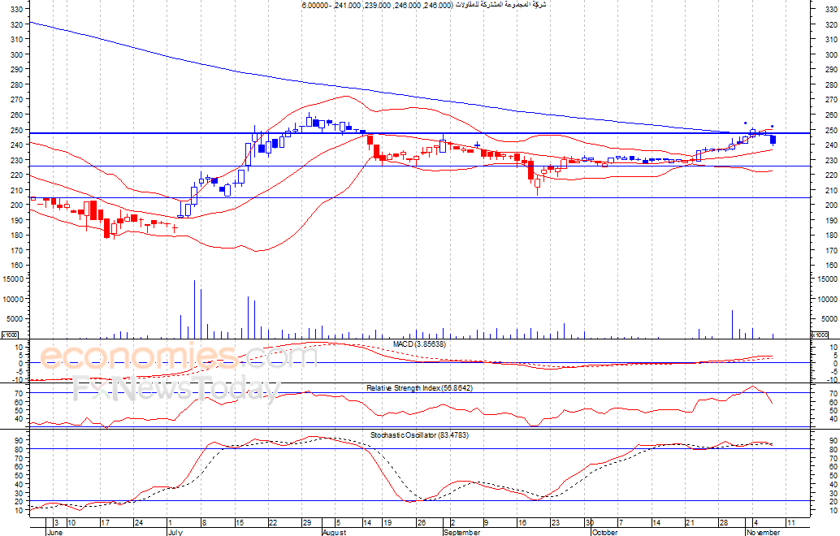The image size is (840, 536).
Task: Click 160 on the left price axis
Action: (16, 265)
